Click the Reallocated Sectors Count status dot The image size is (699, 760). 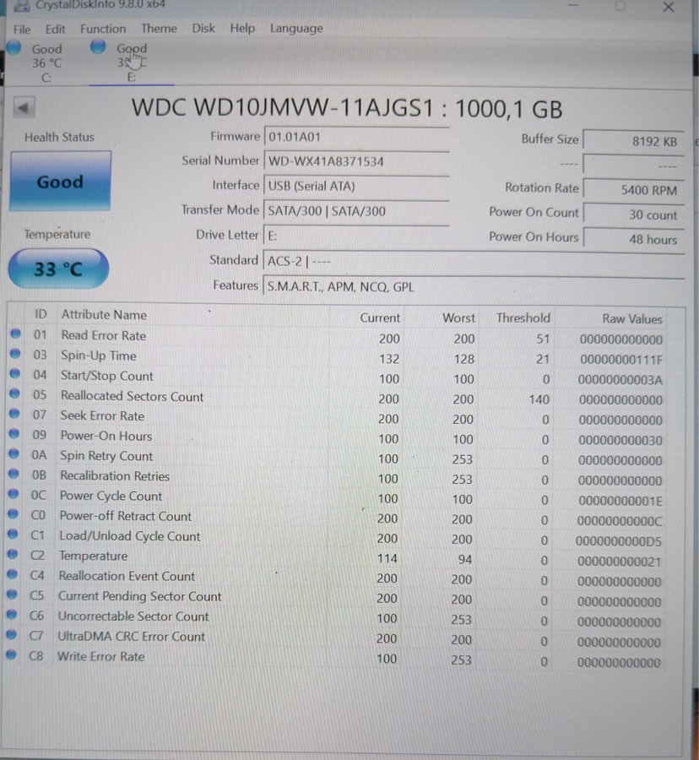14,396
